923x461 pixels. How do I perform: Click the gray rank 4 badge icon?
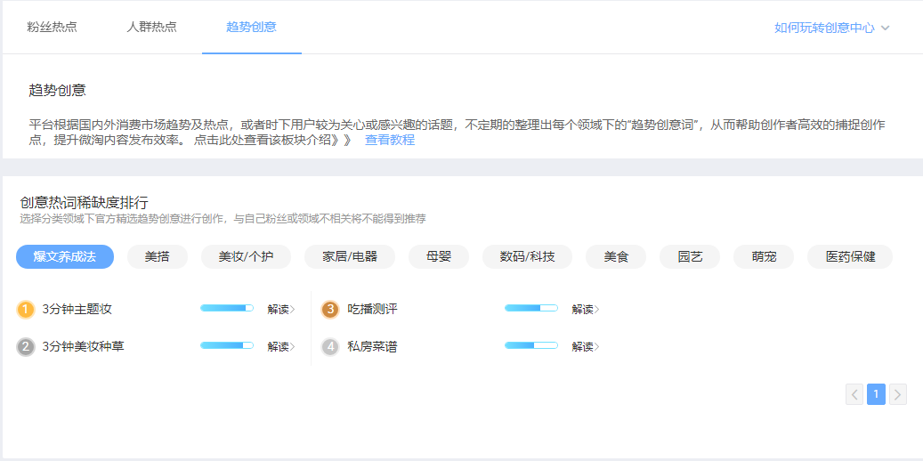[330, 347]
